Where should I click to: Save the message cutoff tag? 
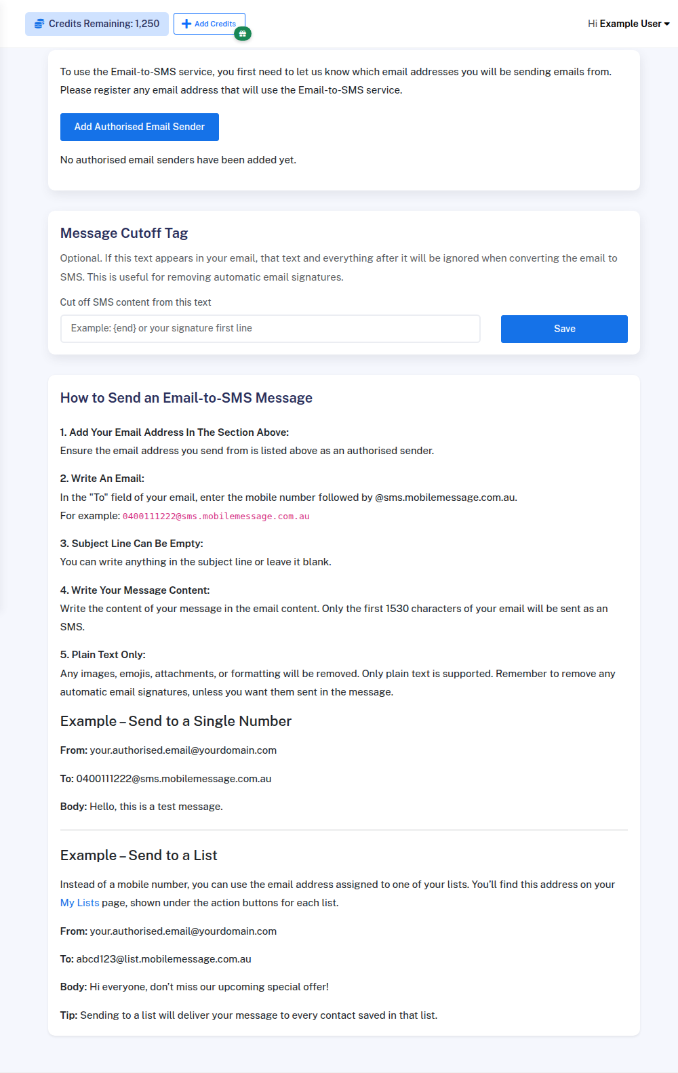[564, 329]
